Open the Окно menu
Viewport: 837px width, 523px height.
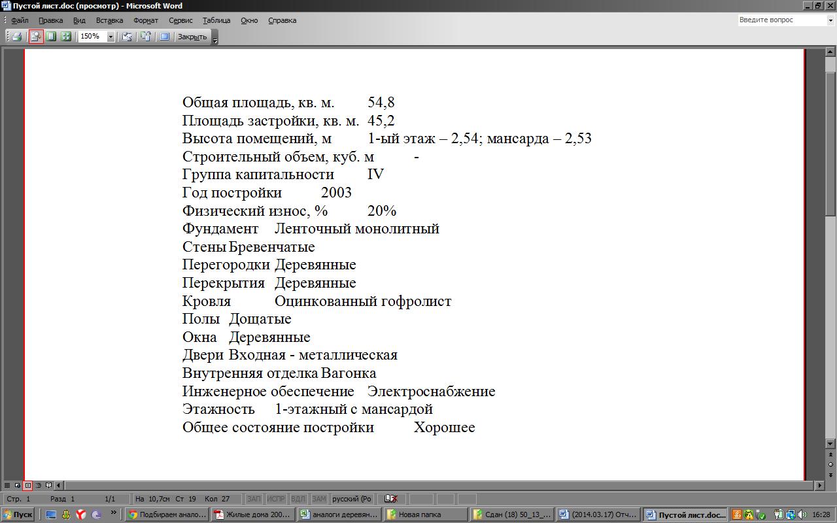249,20
